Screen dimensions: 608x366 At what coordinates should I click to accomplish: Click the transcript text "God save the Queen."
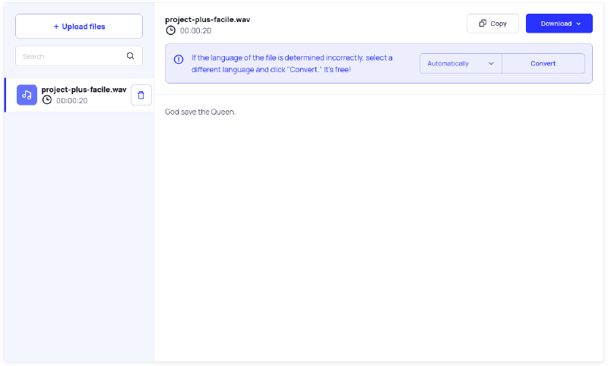coord(201,112)
